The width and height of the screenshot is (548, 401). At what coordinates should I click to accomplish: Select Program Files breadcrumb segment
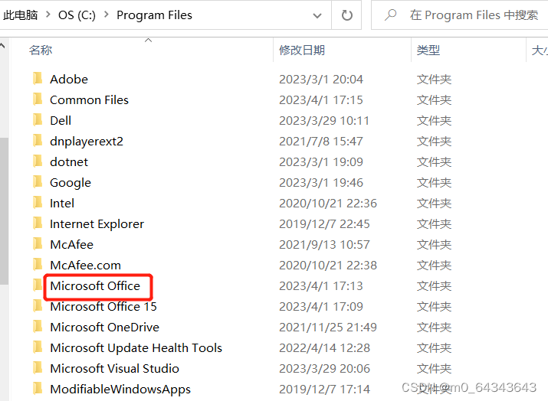pyautogui.click(x=154, y=15)
